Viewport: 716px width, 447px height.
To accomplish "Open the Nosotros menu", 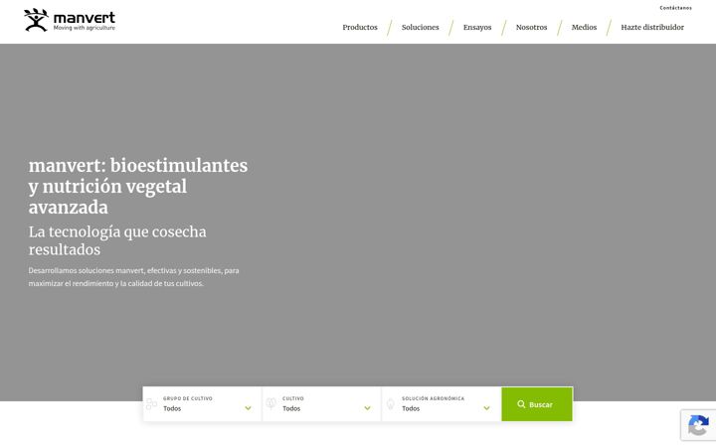I will tap(531, 28).
